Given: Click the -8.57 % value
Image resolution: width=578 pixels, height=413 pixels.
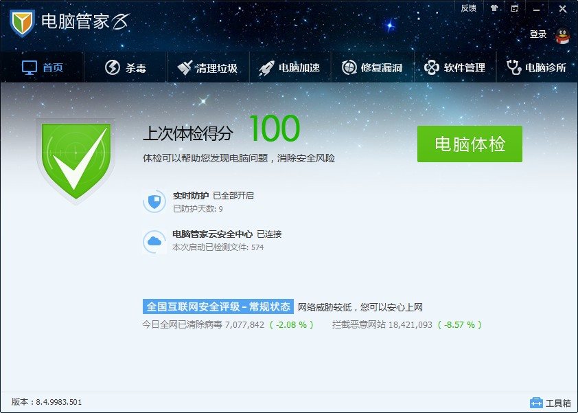Looking at the screenshot, I should (459, 325).
